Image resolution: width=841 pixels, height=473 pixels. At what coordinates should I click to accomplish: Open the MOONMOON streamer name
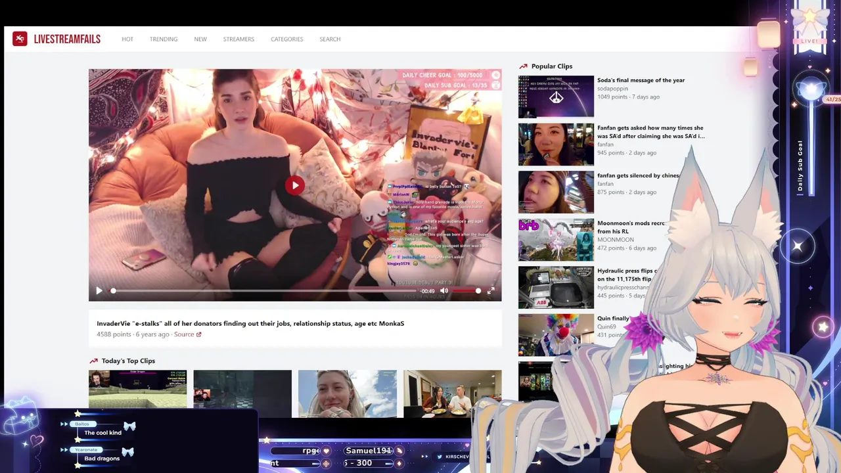(616, 240)
